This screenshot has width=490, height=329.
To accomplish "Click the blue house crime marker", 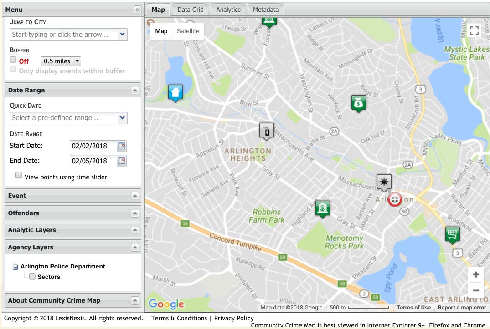I will (175, 92).
